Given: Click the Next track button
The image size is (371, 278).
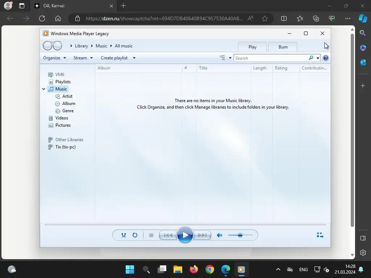Looking at the screenshot, I should (x=202, y=235).
